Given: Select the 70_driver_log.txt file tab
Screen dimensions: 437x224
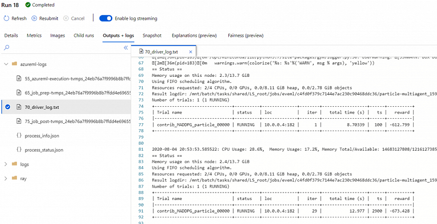Looking at the screenshot, I should [x=164, y=52].
